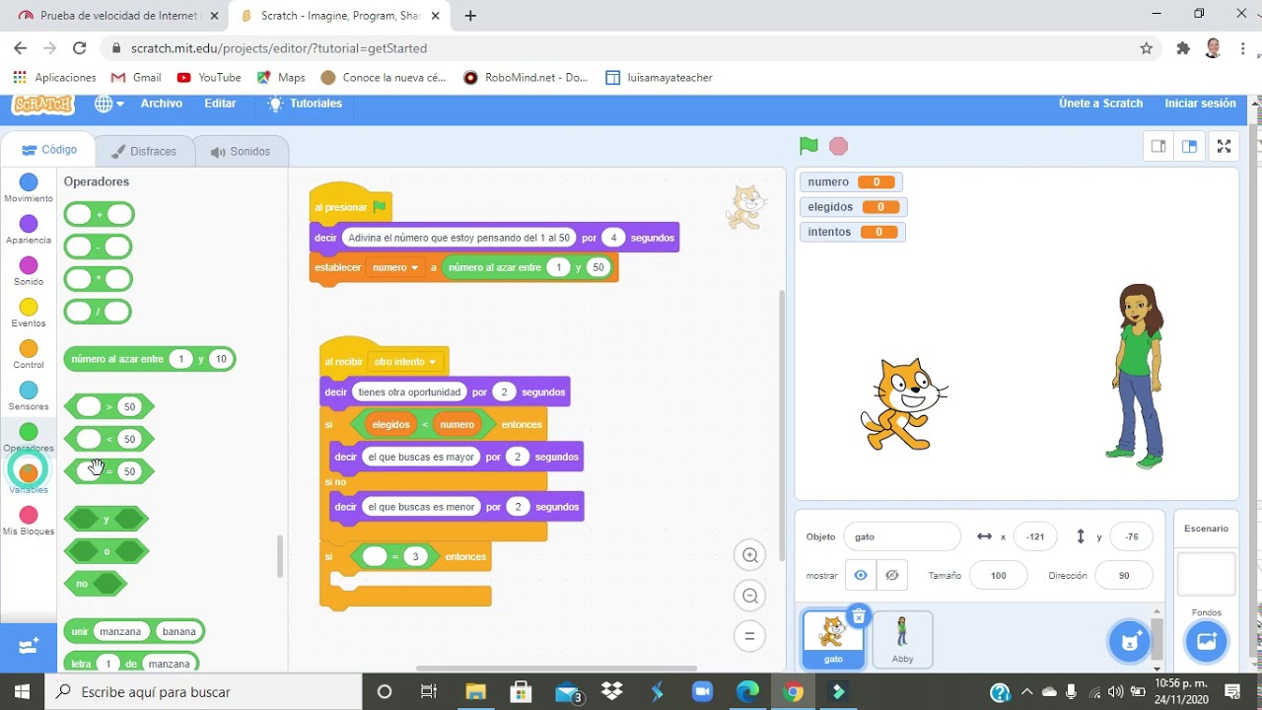Click the choose a sprite button

1129,641
